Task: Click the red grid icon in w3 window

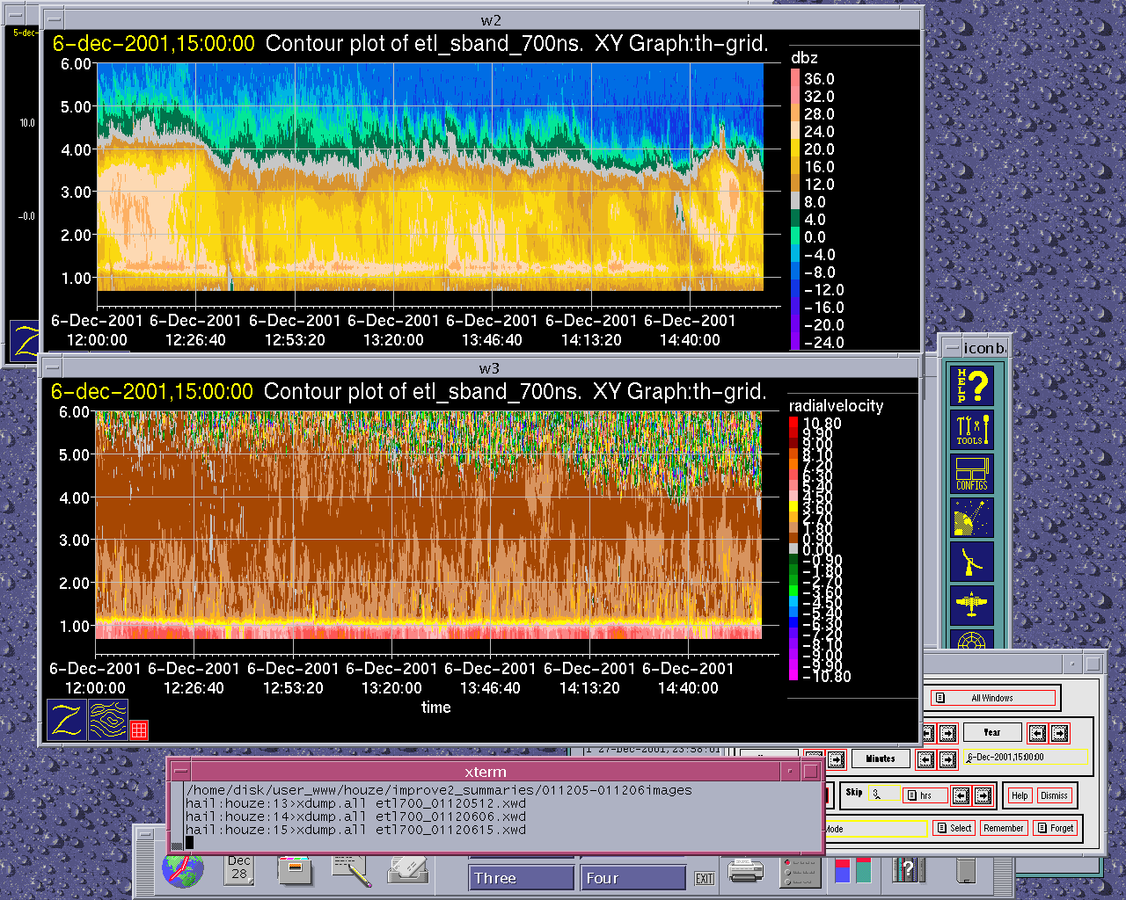Action: pos(139,729)
